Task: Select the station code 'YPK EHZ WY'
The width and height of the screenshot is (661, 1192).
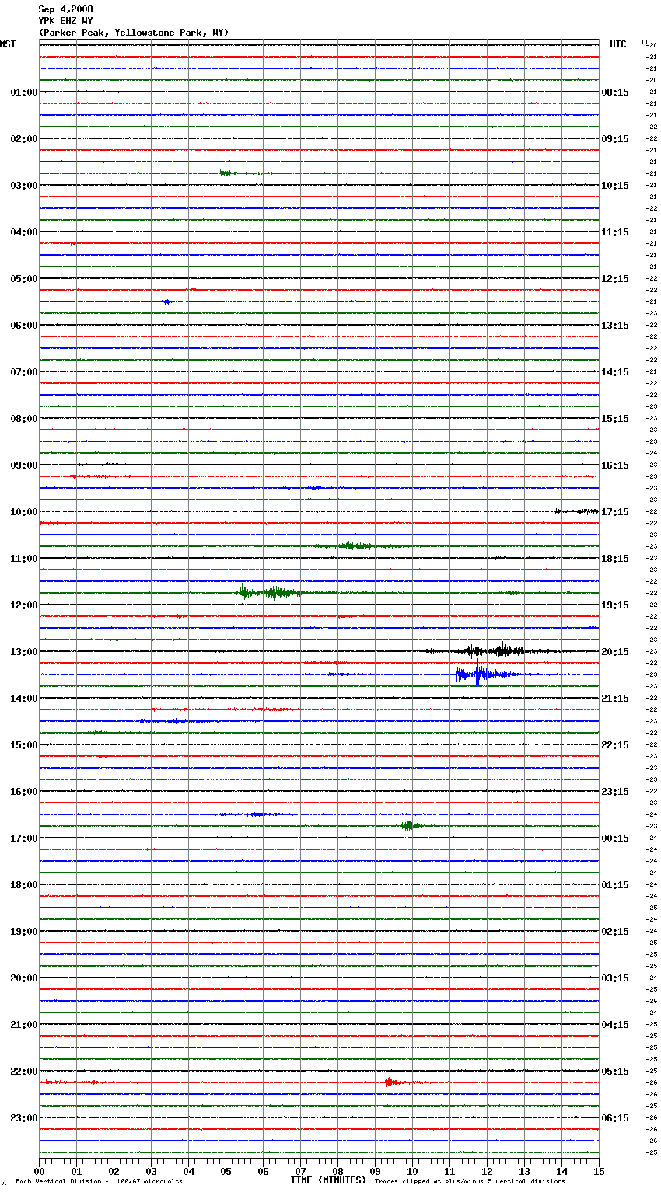Action: click(x=65, y=21)
